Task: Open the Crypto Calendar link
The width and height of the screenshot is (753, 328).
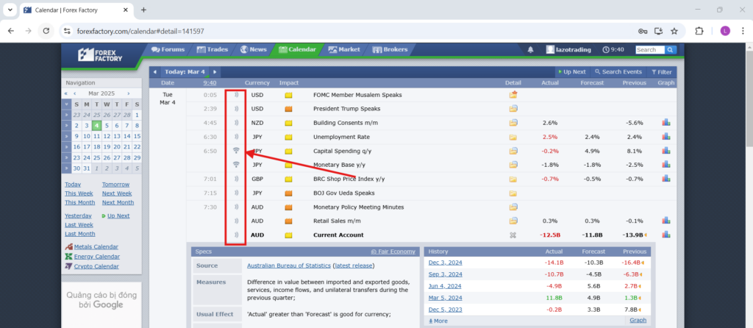Action: (96, 266)
